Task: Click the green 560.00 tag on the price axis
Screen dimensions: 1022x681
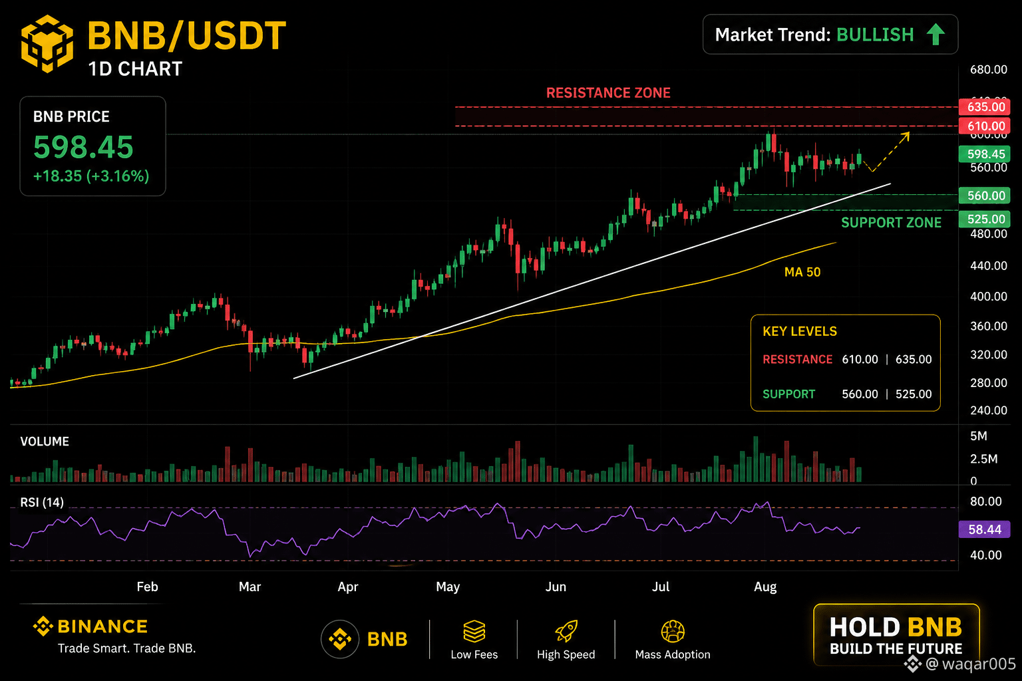Action: (985, 196)
